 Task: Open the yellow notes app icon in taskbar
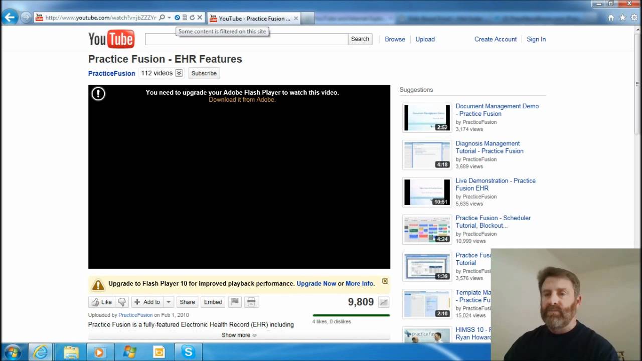158,352
